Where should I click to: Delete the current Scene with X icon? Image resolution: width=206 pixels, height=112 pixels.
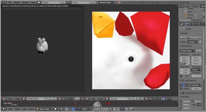tap(94, 3)
